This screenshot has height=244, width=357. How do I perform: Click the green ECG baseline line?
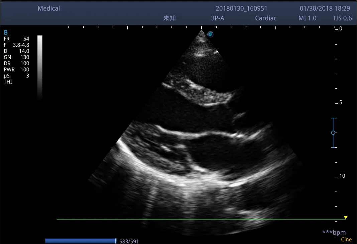pos(201,219)
